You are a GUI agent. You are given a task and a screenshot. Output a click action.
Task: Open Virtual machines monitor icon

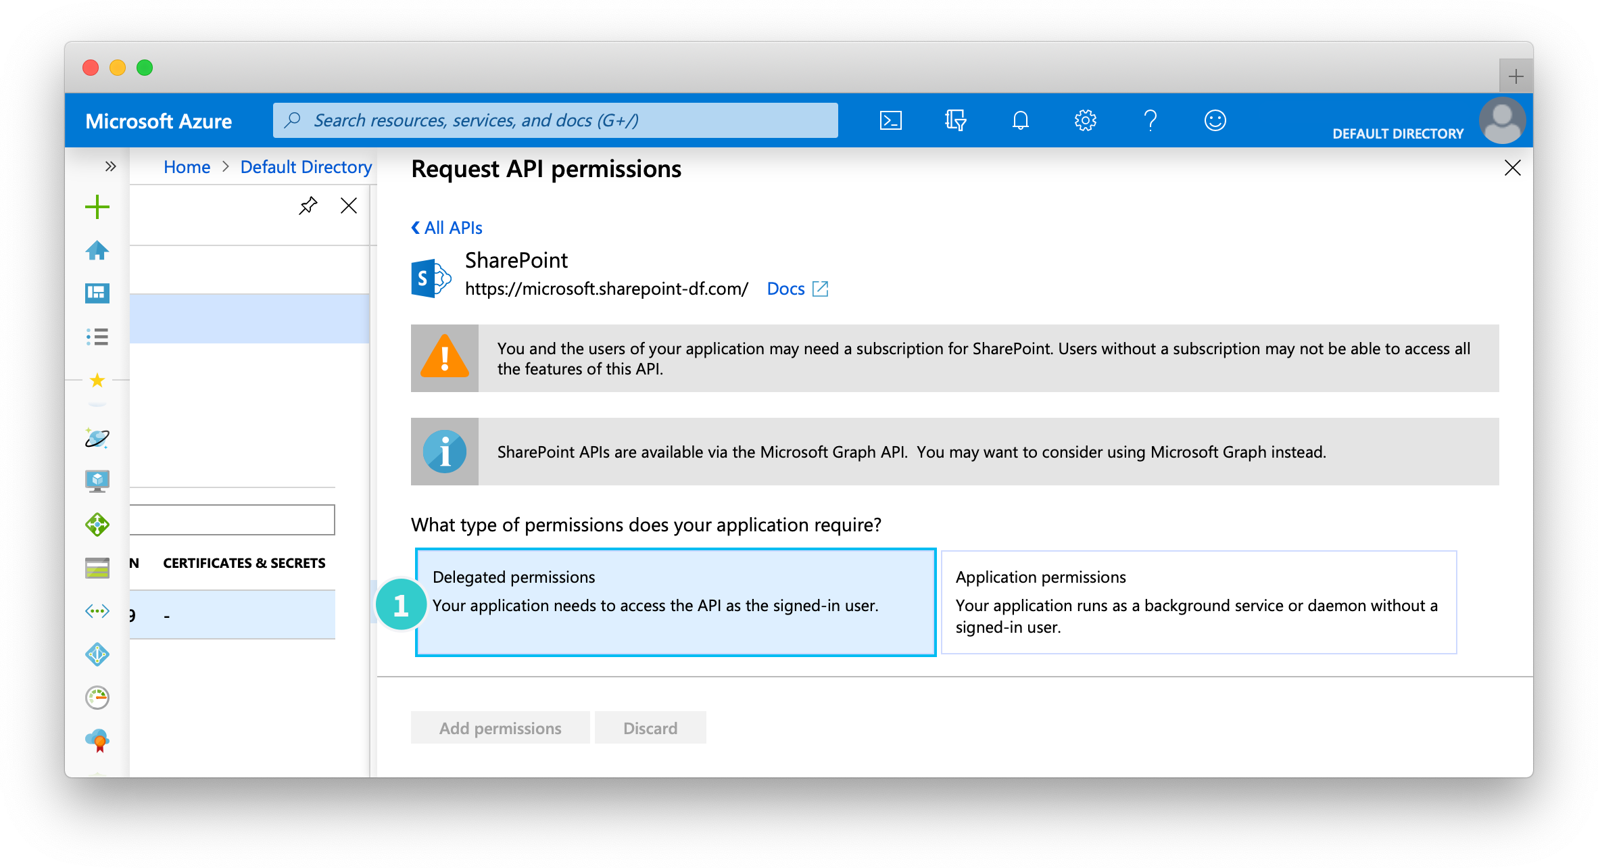click(x=97, y=481)
